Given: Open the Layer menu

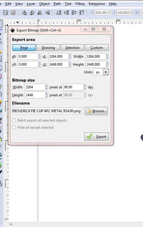Looking at the screenshot, I should 31,4.
